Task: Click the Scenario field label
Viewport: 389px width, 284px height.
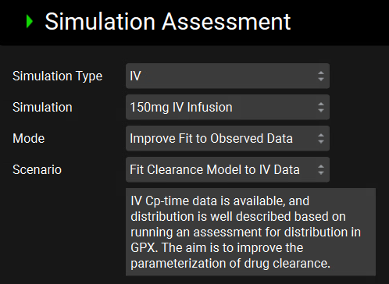Action: (x=37, y=169)
